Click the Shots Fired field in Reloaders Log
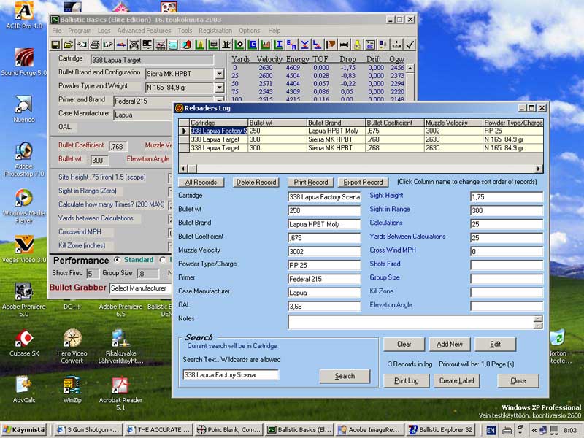The image size is (584, 438). 507,265
